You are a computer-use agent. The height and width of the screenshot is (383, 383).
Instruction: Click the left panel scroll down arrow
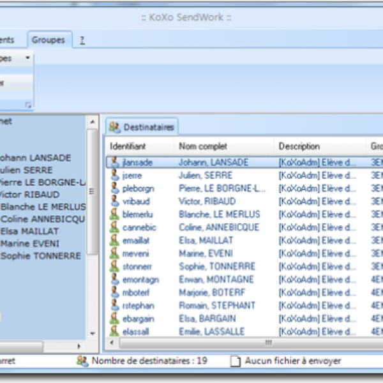click(x=93, y=334)
